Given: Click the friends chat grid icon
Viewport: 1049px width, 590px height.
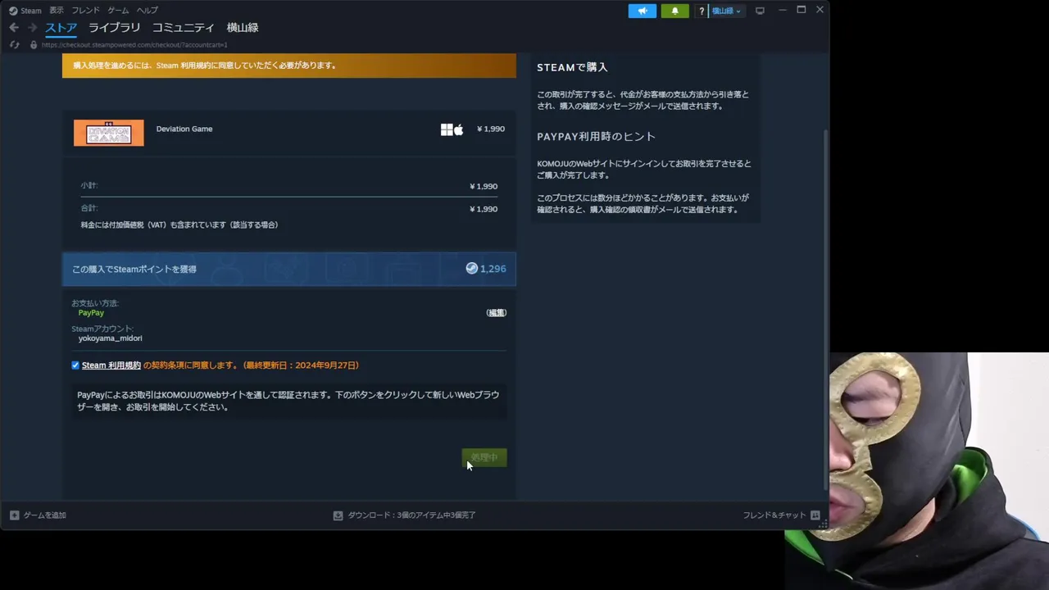Looking at the screenshot, I should (815, 515).
